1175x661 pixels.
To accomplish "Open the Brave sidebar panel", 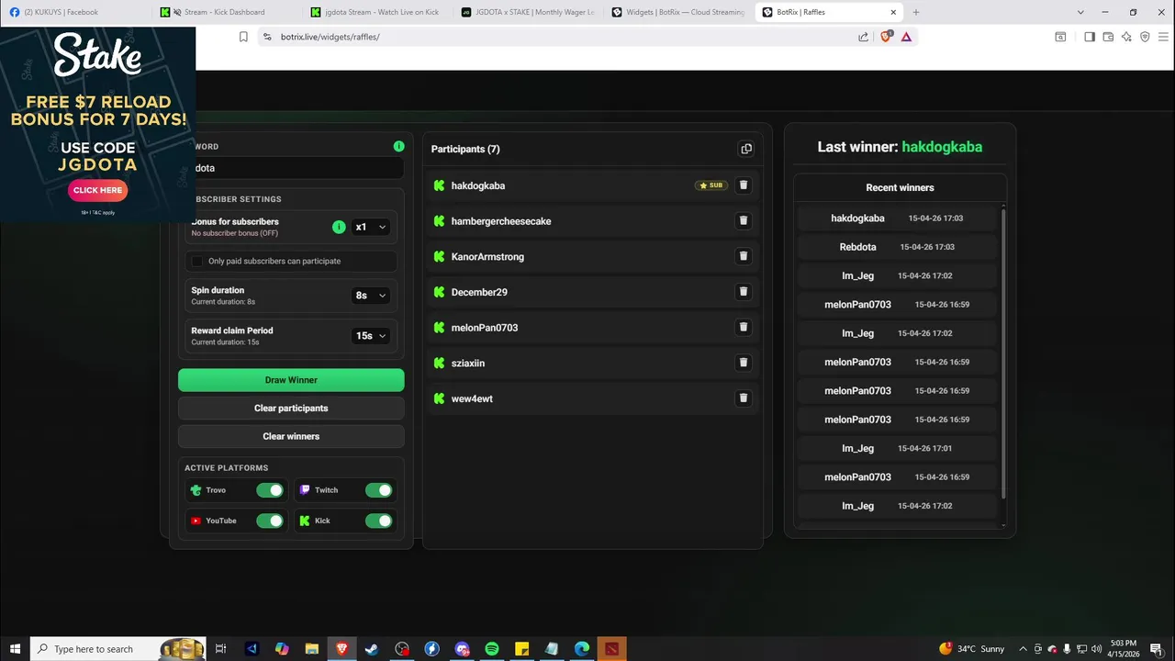I will click(x=1090, y=37).
